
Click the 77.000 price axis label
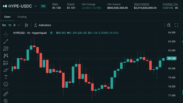172,95
